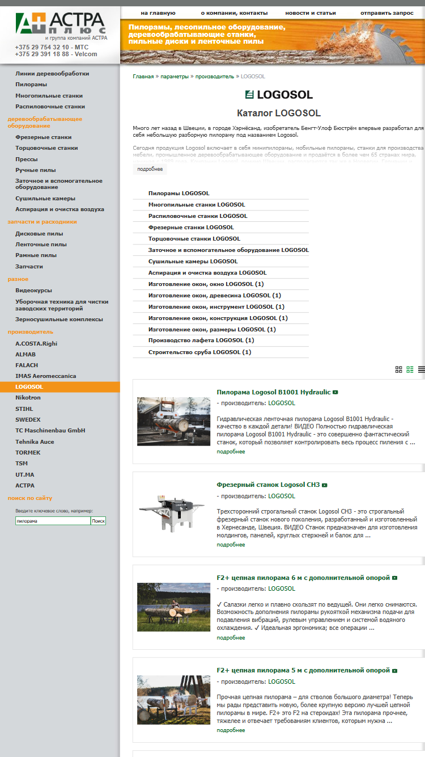Select 'Прессы' in sidebar menu
The width and height of the screenshot is (425, 757).
[27, 159]
